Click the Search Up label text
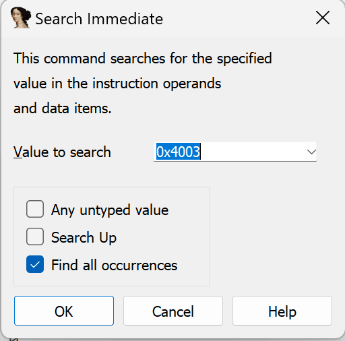This screenshot has height=341, width=345. coord(84,238)
